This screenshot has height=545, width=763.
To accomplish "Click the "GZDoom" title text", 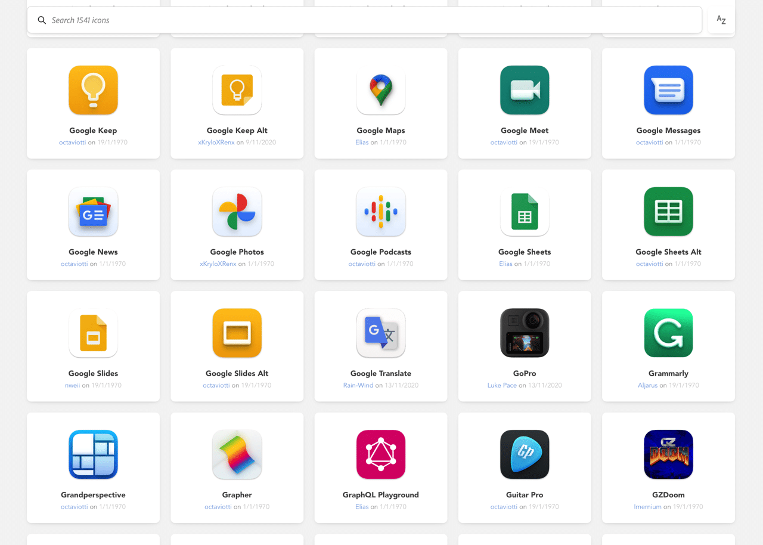I will tap(668, 495).
